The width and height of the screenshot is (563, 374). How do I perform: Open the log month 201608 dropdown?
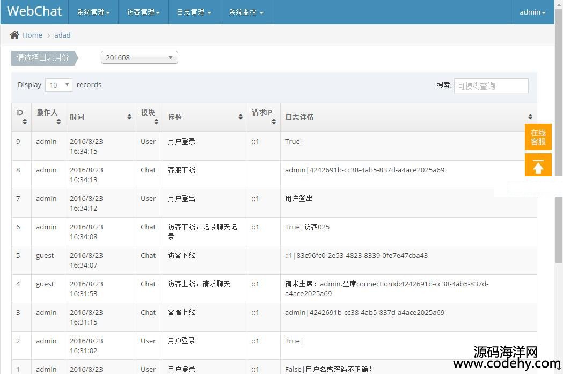(139, 57)
